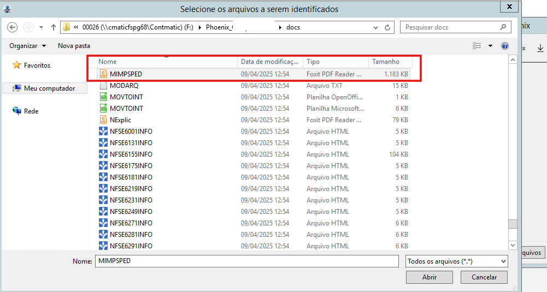Click the folder icon in address bar
Screen dimensions: 547x292
pos(66,27)
